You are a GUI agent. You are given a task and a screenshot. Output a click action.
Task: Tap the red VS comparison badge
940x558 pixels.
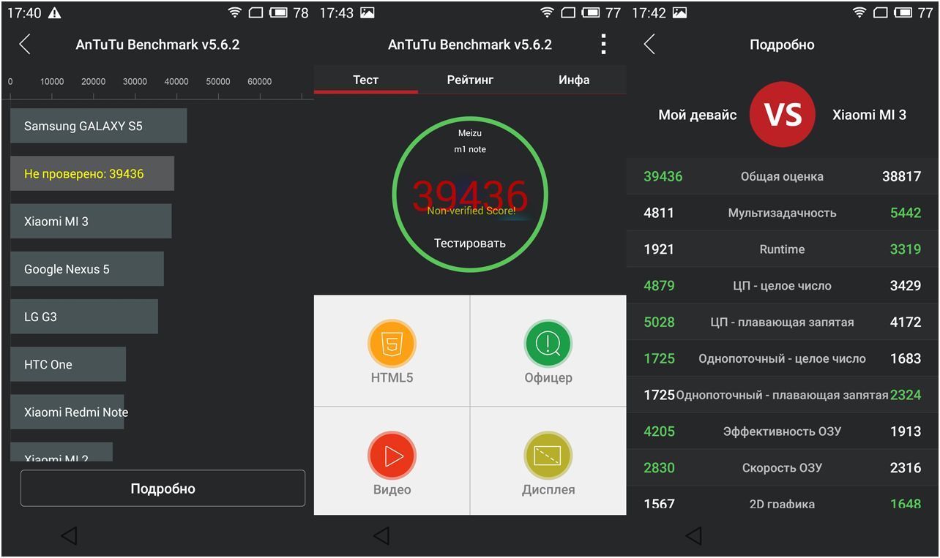coord(782,115)
